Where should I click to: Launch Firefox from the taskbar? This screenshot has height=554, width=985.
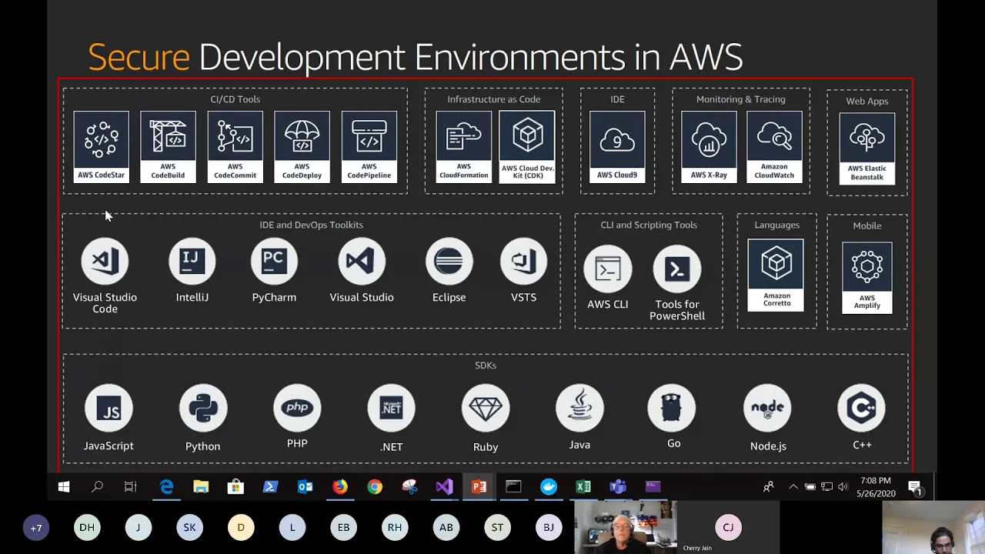(339, 486)
